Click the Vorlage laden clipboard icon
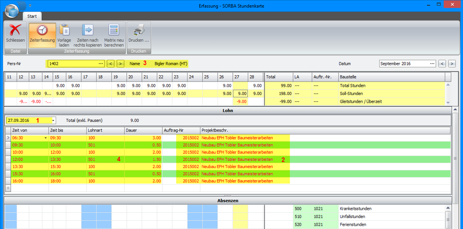463x229 pixels. point(64,30)
